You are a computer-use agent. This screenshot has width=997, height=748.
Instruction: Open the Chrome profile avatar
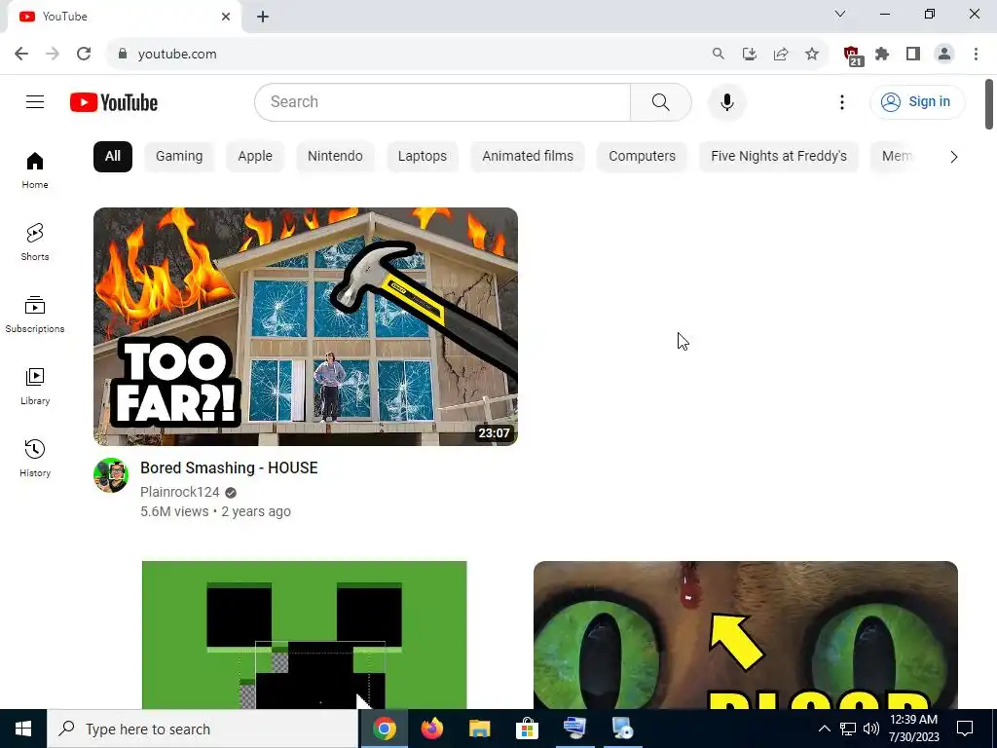pos(944,55)
